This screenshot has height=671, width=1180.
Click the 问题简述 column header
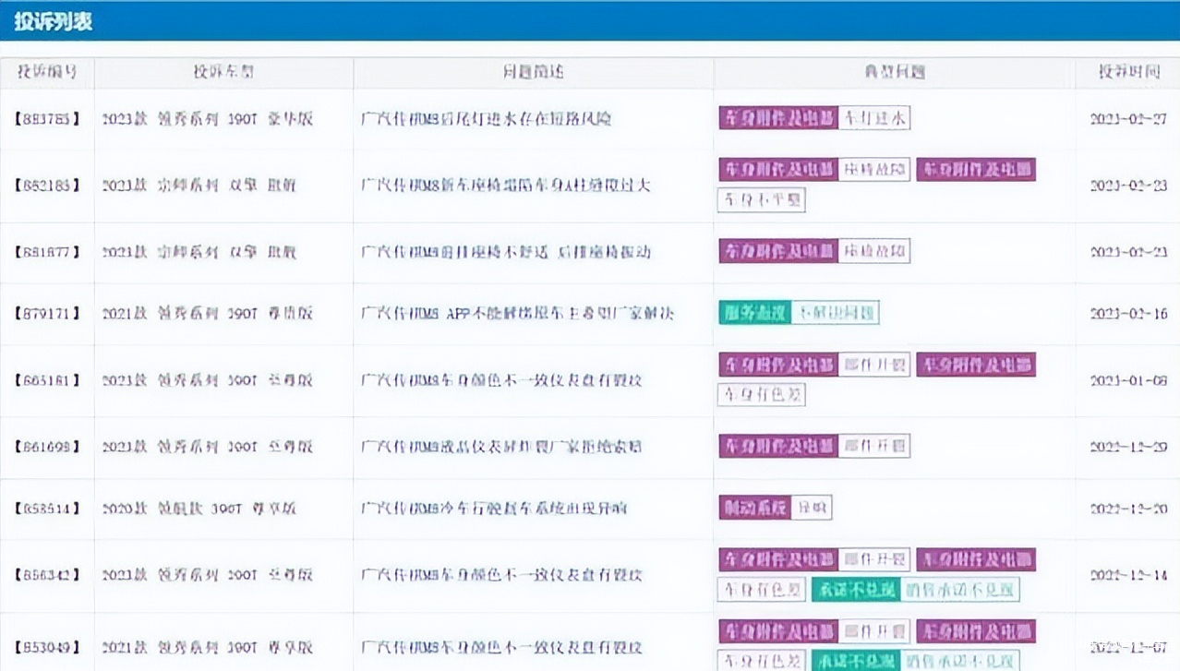click(533, 72)
